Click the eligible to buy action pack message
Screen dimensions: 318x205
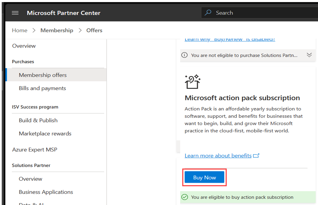pos(242,197)
